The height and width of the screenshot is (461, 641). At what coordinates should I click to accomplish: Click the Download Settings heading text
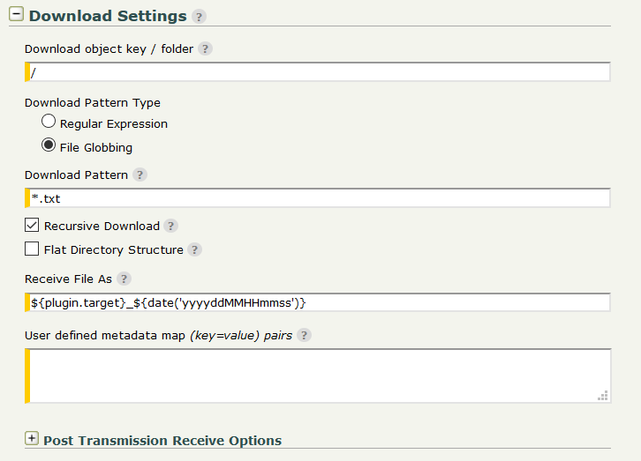click(108, 16)
